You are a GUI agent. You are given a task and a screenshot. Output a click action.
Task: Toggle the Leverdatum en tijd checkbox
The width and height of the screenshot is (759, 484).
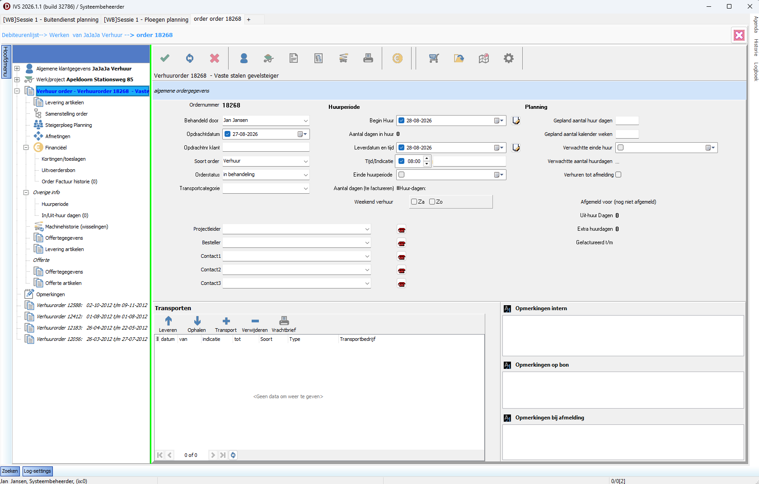401,148
